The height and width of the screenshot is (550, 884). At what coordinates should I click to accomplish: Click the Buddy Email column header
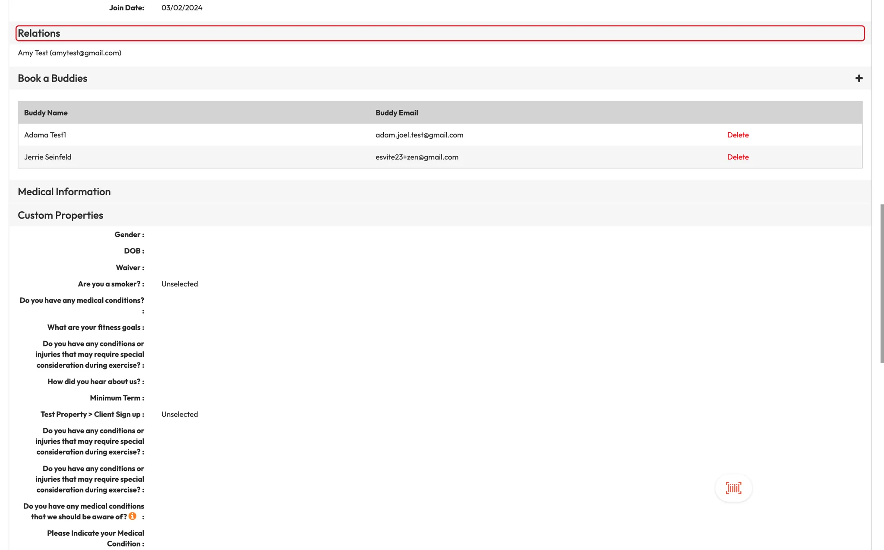pos(396,113)
